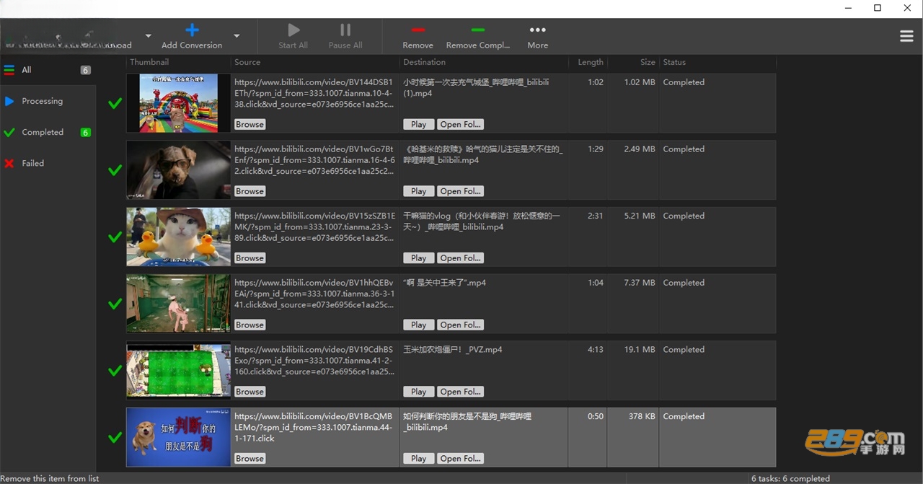Click green checkmark of BV144DSB1ETh row

(115, 103)
